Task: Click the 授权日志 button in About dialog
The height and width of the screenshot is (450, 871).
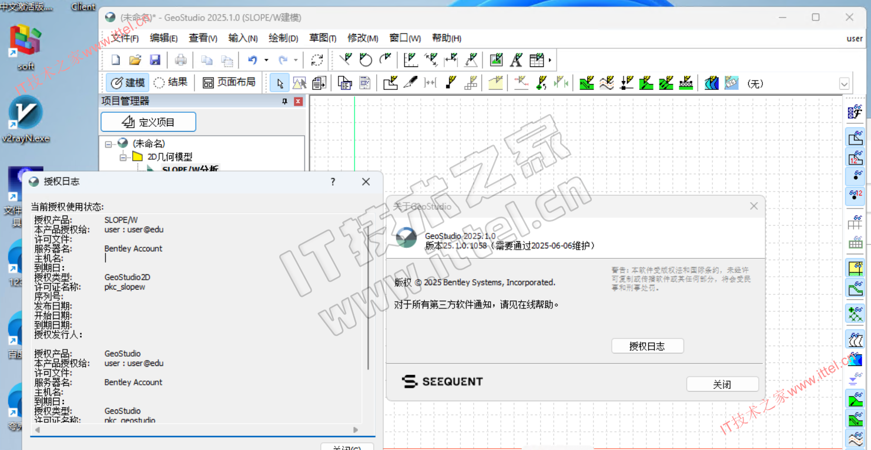Action: pyautogui.click(x=647, y=346)
